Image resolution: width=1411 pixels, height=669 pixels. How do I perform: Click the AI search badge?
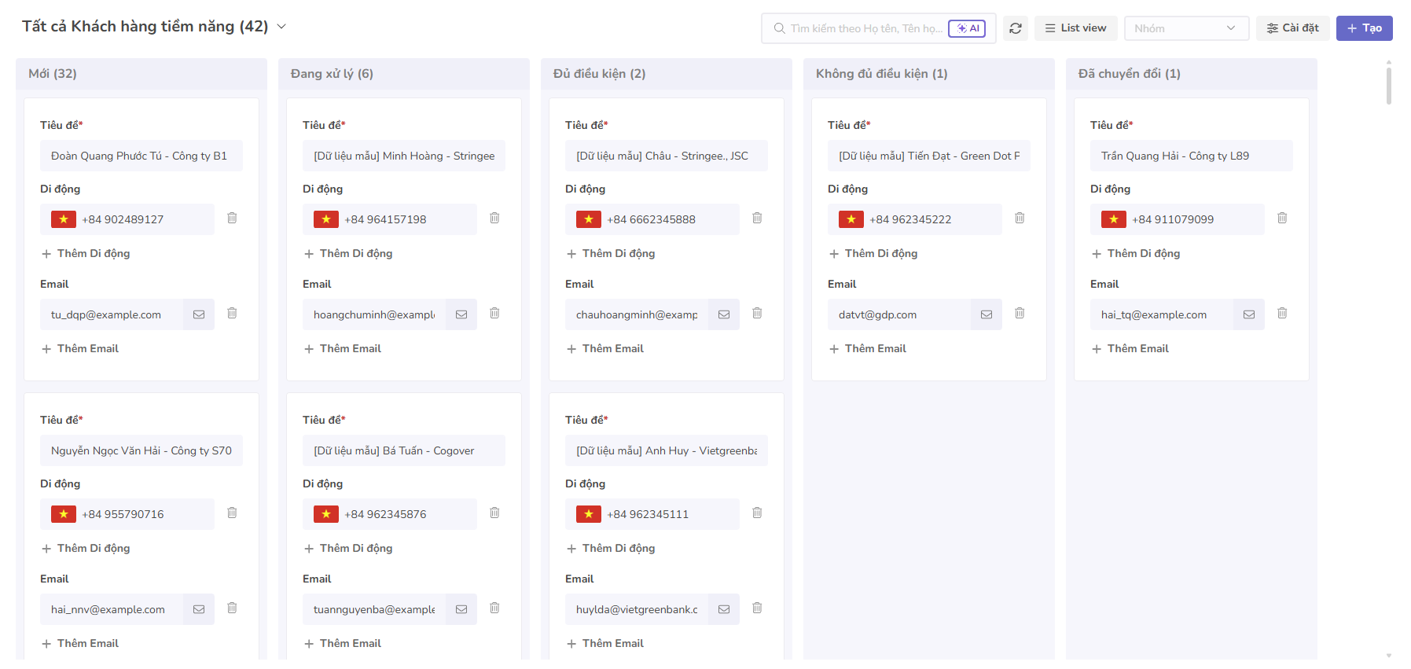(x=967, y=28)
